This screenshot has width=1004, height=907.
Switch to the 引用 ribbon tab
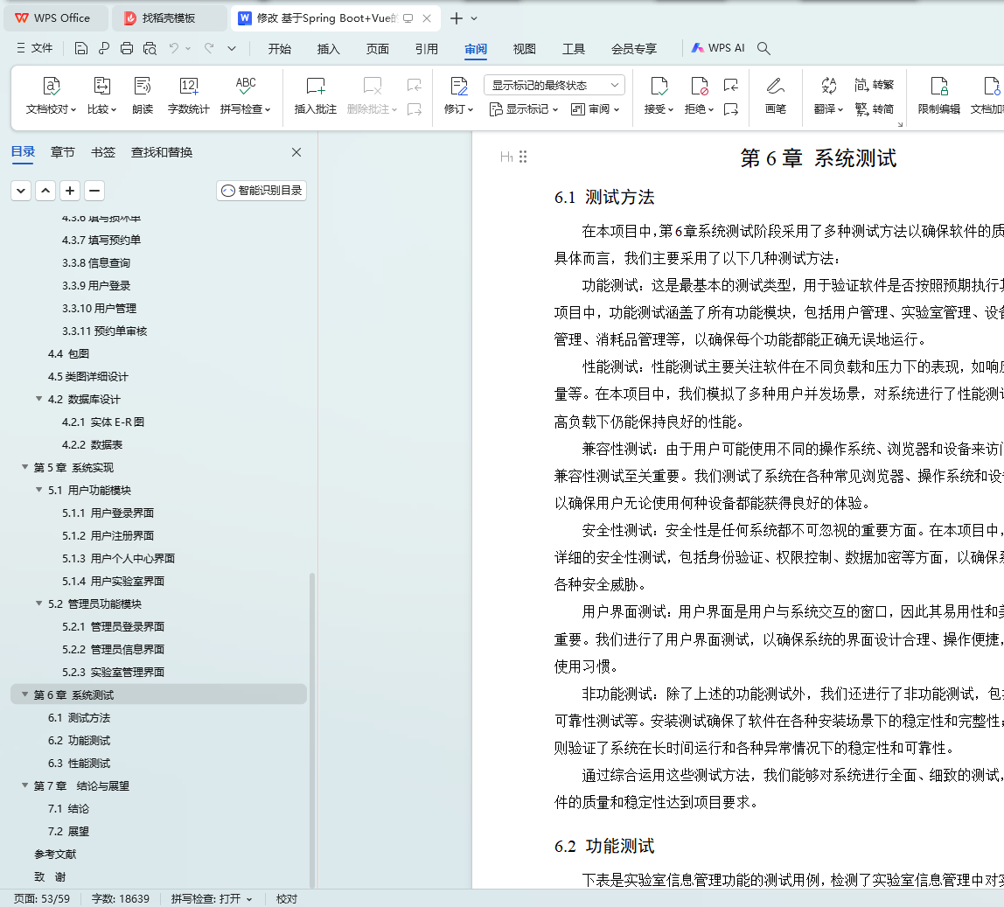point(426,49)
